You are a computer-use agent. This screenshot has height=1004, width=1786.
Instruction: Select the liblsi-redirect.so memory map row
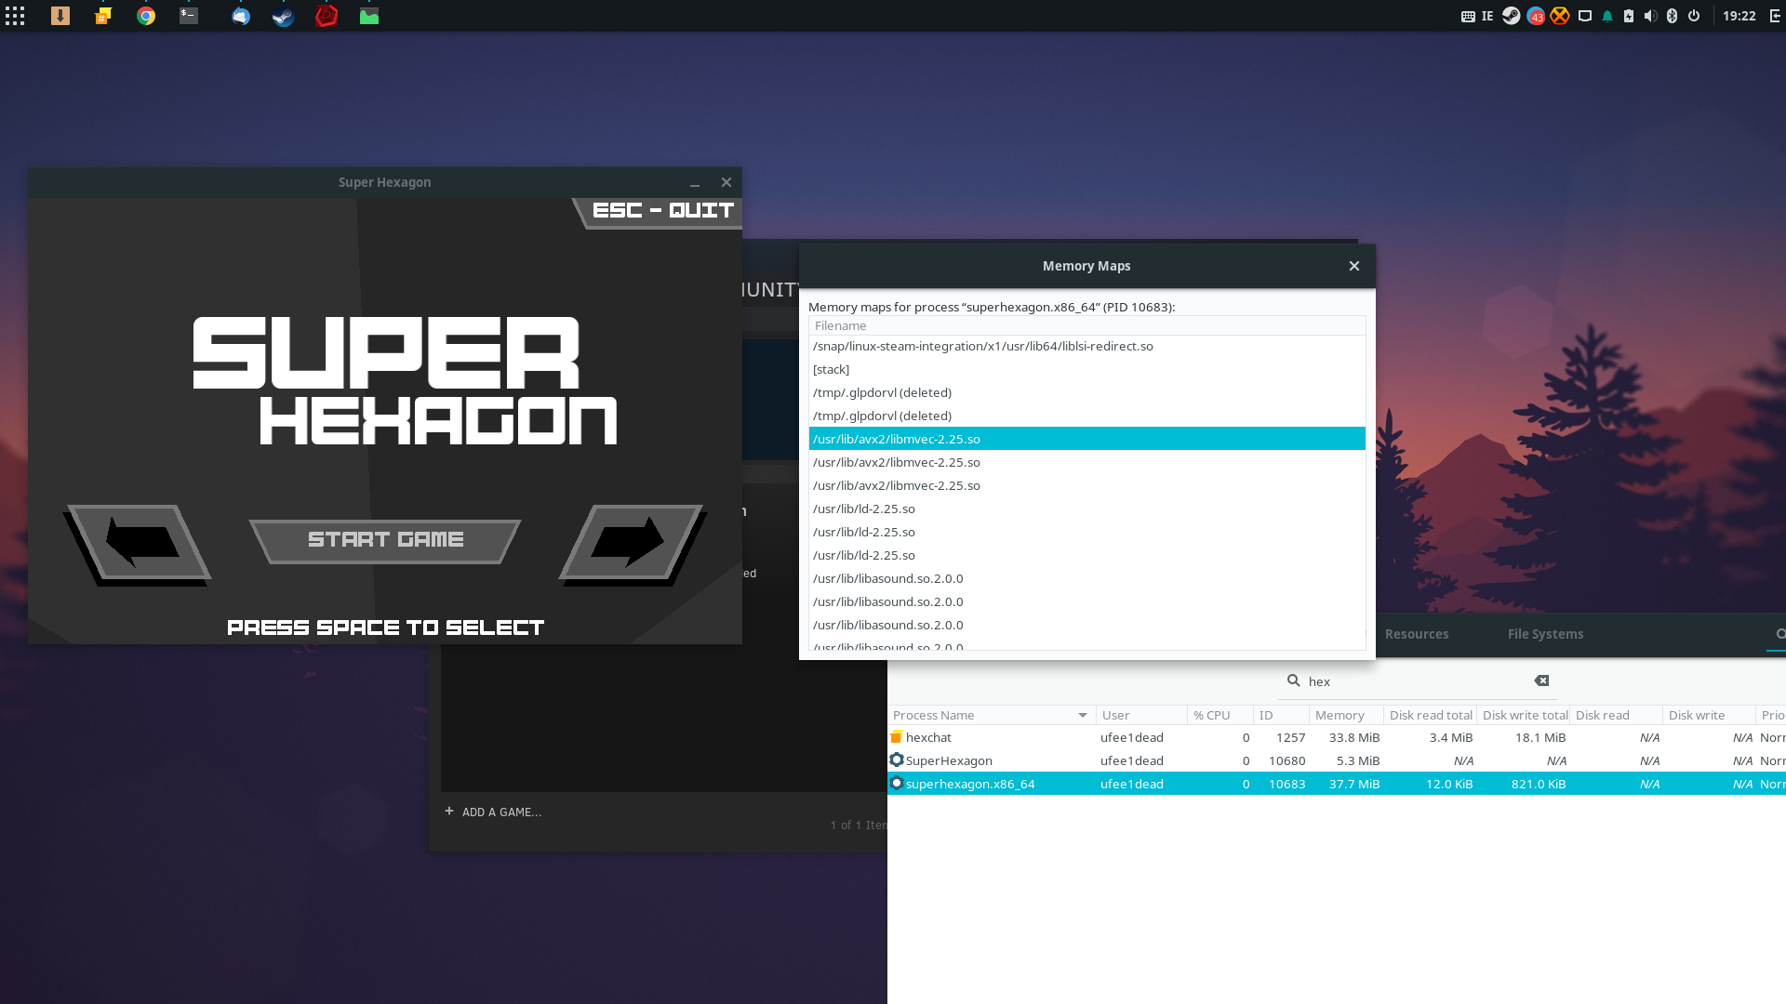click(x=1086, y=346)
